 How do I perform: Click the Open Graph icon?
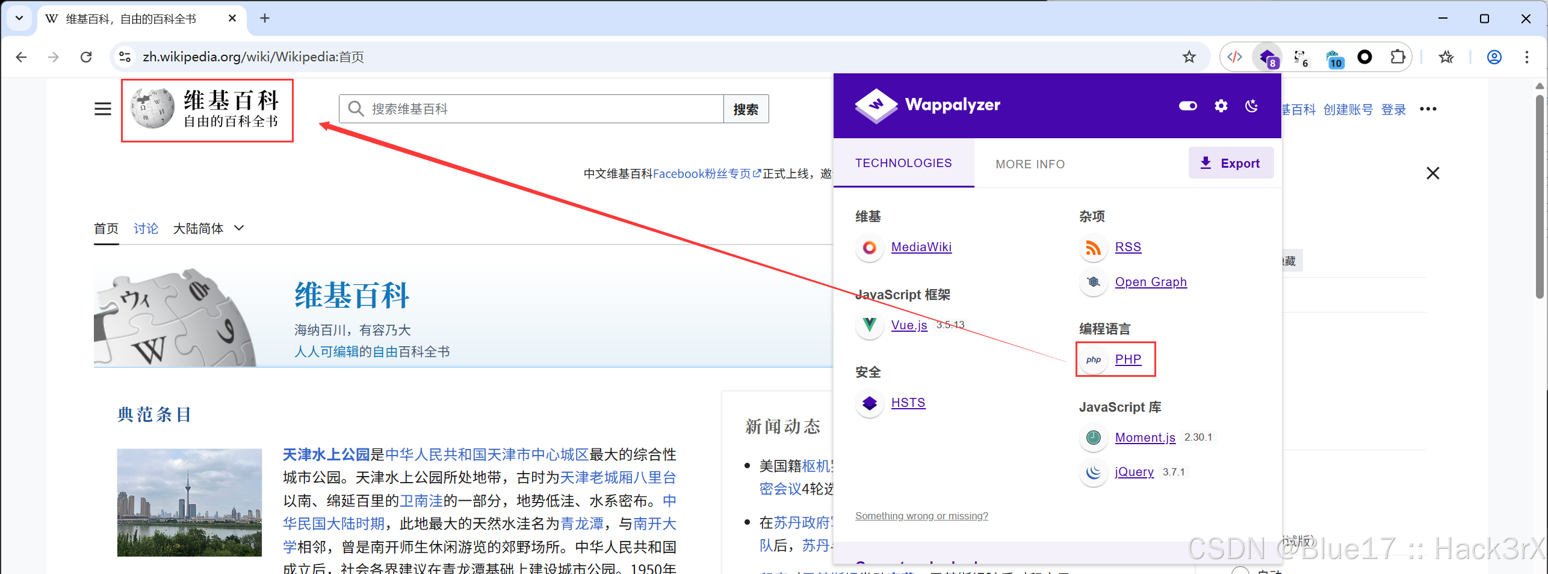[1094, 282]
